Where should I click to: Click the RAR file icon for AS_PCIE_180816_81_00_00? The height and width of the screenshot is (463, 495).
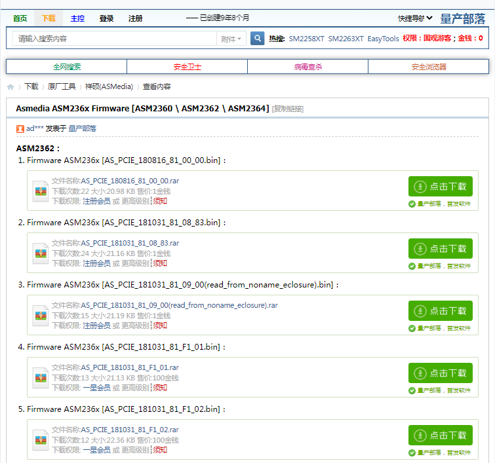[41, 191]
